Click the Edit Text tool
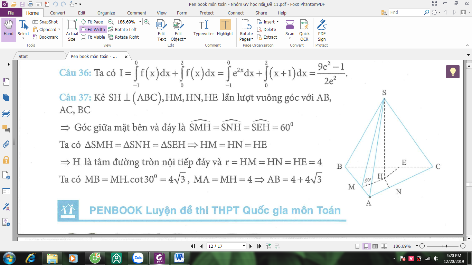 pyautogui.click(x=162, y=30)
